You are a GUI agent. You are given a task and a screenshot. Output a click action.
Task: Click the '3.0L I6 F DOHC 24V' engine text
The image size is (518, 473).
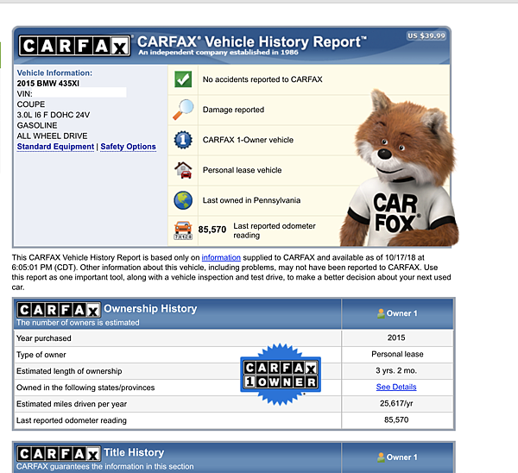click(x=54, y=115)
